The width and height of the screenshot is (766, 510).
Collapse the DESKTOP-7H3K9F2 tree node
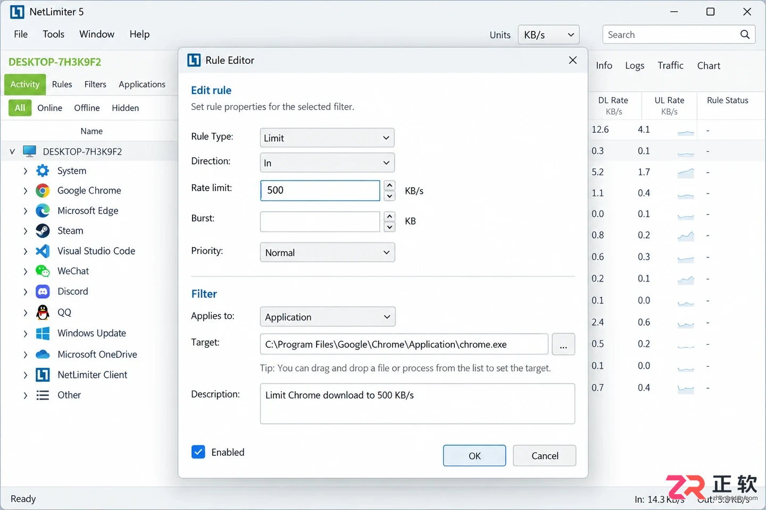[x=12, y=151]
